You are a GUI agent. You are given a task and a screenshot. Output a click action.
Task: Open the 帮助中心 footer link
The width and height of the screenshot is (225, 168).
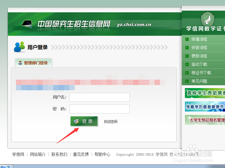(x=102, y=154)
